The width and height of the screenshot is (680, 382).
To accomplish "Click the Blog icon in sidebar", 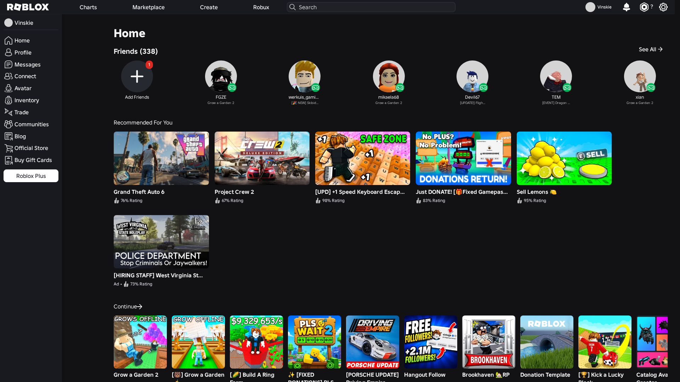I will (x=8, y=136).
